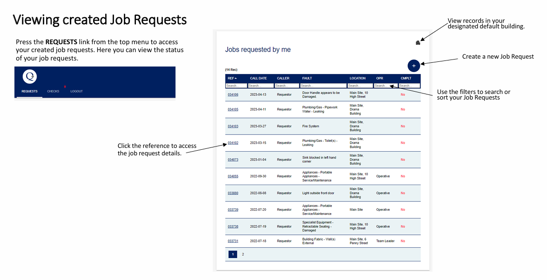Click the 'Plumbing/Gas - Pipework Water - Leaking' fault

(320, 109)
